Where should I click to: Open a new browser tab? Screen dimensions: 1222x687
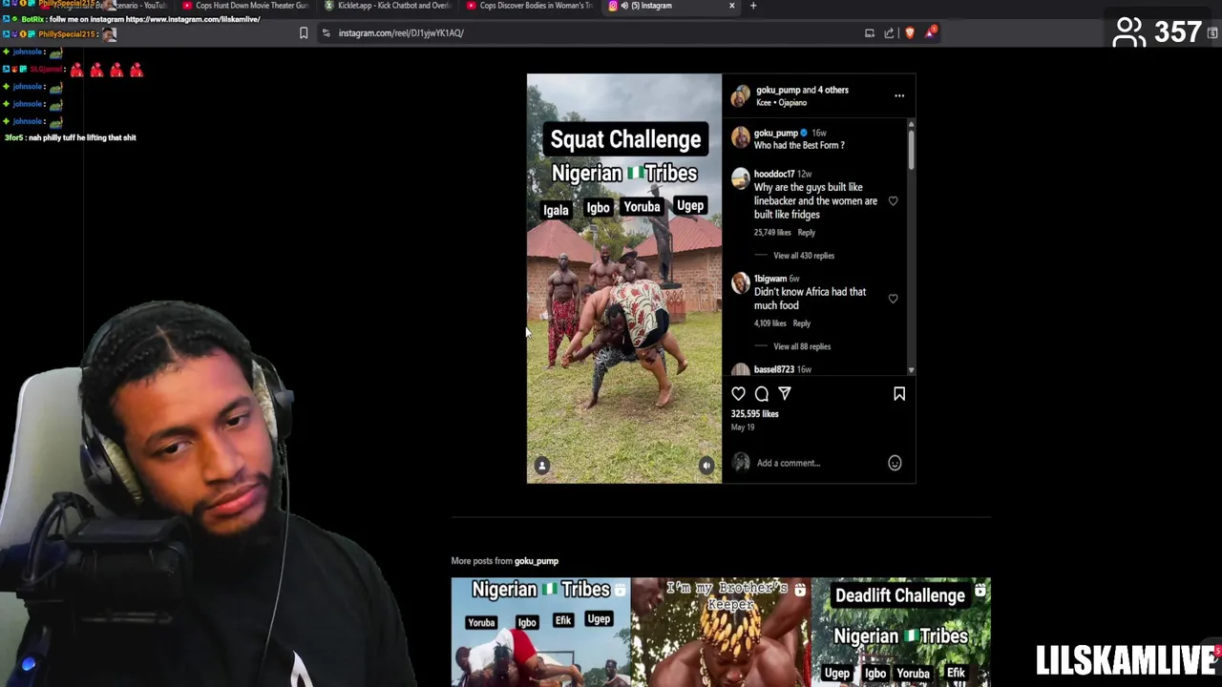[x=753, y=6]
